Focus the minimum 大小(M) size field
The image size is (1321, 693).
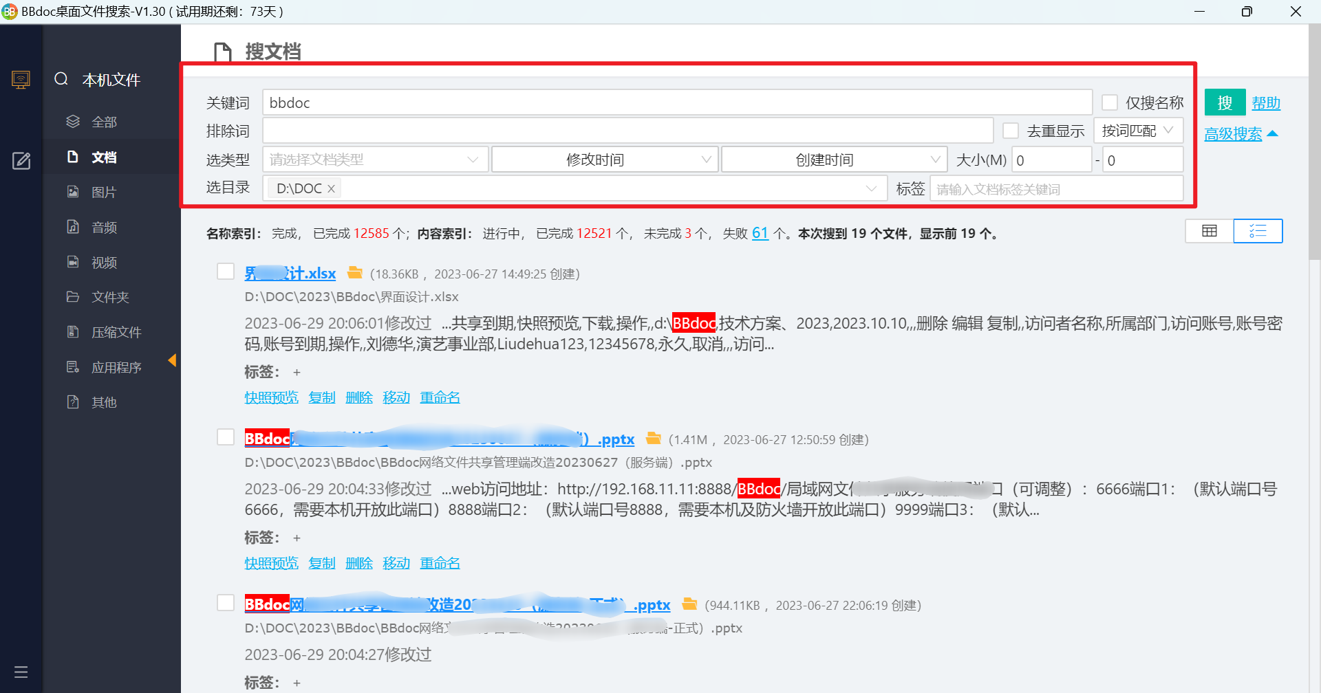click(1051, 159)
